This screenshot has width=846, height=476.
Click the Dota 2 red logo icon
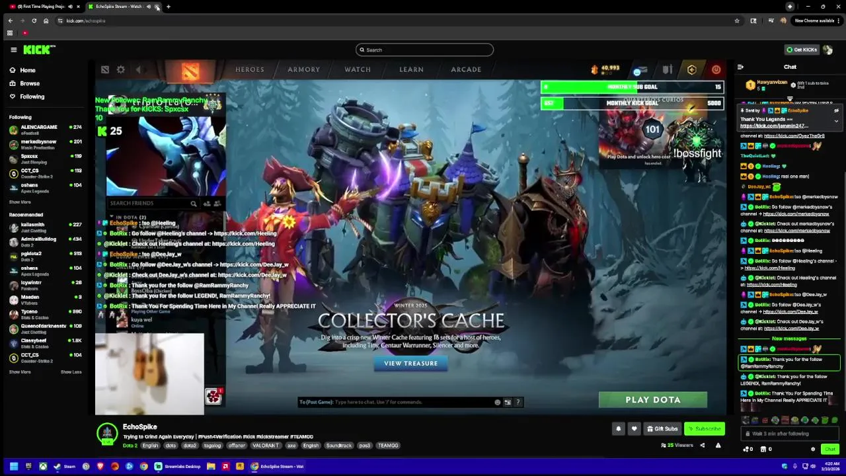(x=190, y=71)
